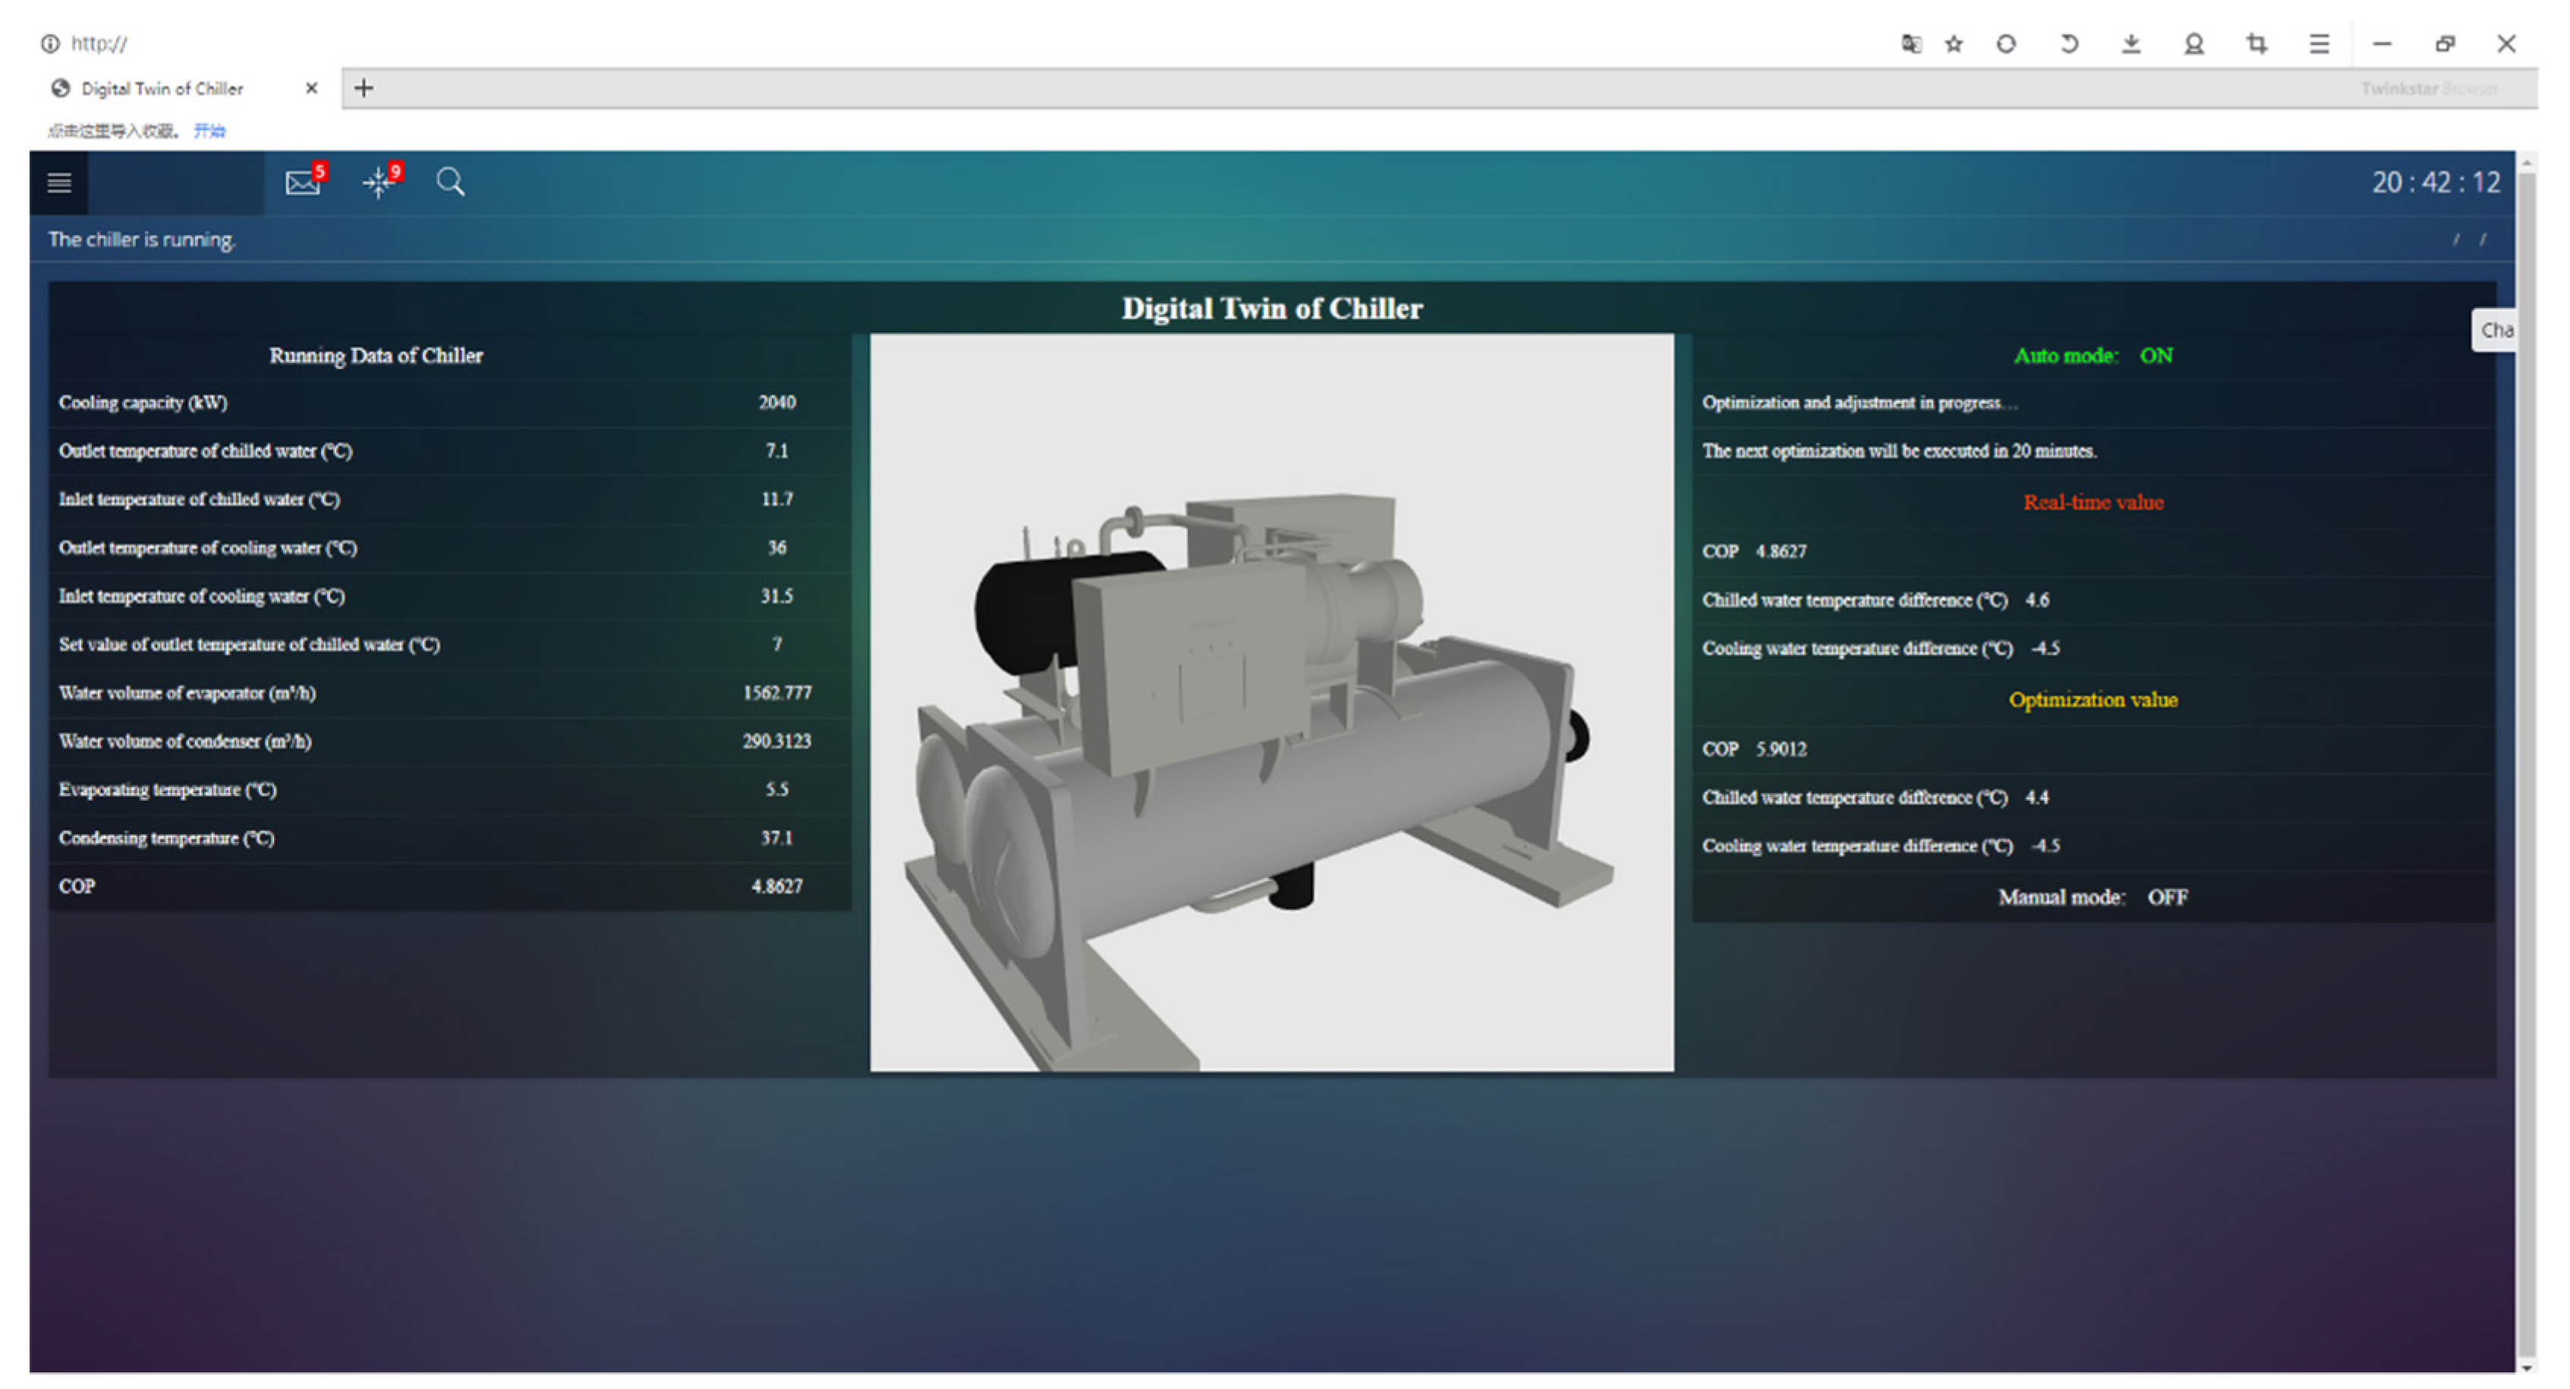Open the user account icon in browser

tap(2194, 44)
